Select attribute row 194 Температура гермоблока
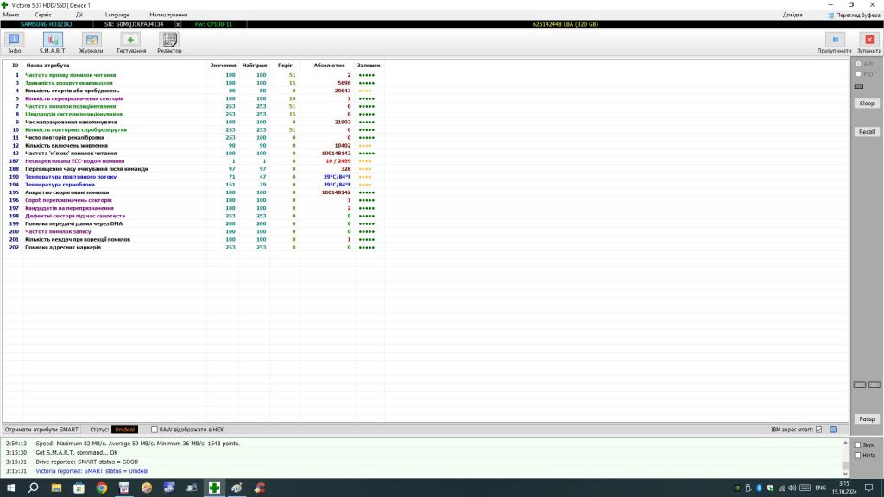 [x=194, y=185]
